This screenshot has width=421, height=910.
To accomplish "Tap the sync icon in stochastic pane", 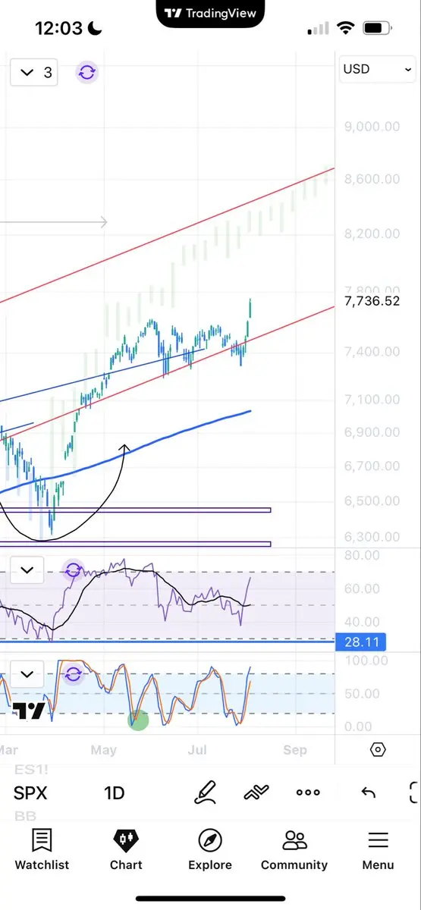I will coord(73,673).
